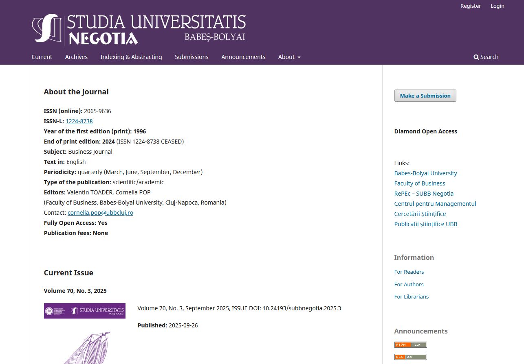Viewport: 524px width, 364px height.
Task: Open the RePEc – SUBB Negotia link
Action: (424, 194)
